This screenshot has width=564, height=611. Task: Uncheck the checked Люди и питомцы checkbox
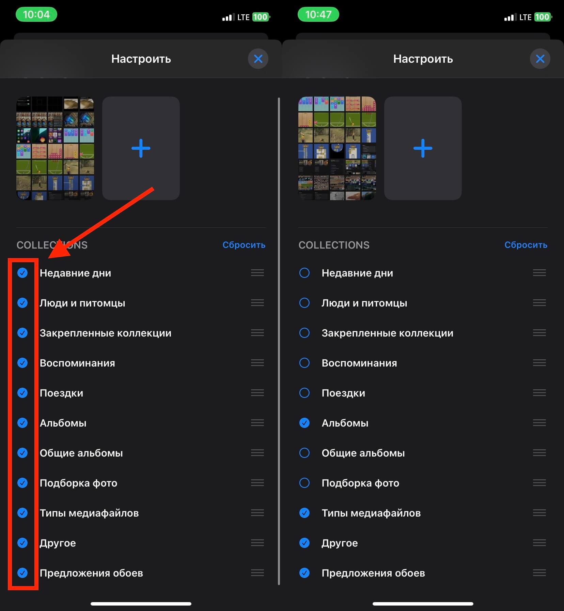pyautogui.click(x=22, y=303)
